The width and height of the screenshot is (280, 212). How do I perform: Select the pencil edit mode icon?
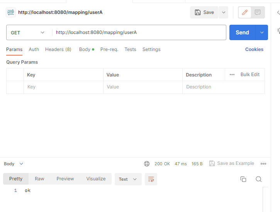tap(245, 12)
